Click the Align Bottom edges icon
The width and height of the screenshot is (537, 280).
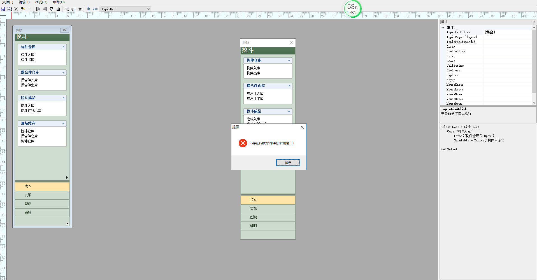click(x=58, y=9)
